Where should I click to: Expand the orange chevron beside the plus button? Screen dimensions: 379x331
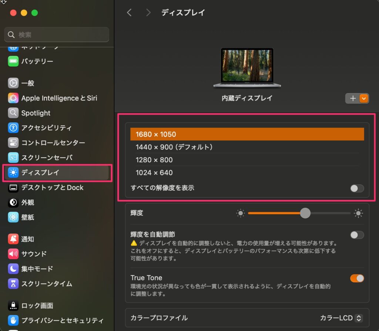tap(364, 98)
